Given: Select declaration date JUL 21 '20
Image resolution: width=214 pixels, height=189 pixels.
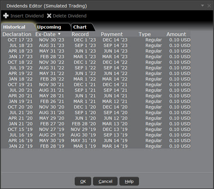Looking at the screenshot, I should pos(21,113).
